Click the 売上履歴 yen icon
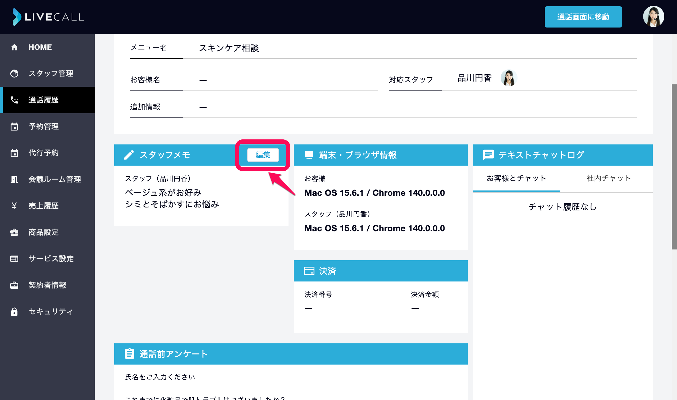 pos(14,206)
